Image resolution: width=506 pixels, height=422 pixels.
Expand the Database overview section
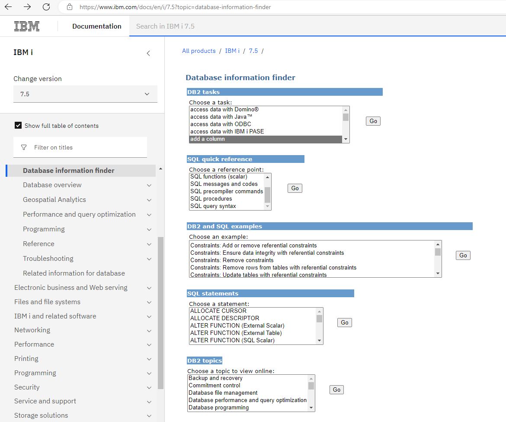pos(149,185)
